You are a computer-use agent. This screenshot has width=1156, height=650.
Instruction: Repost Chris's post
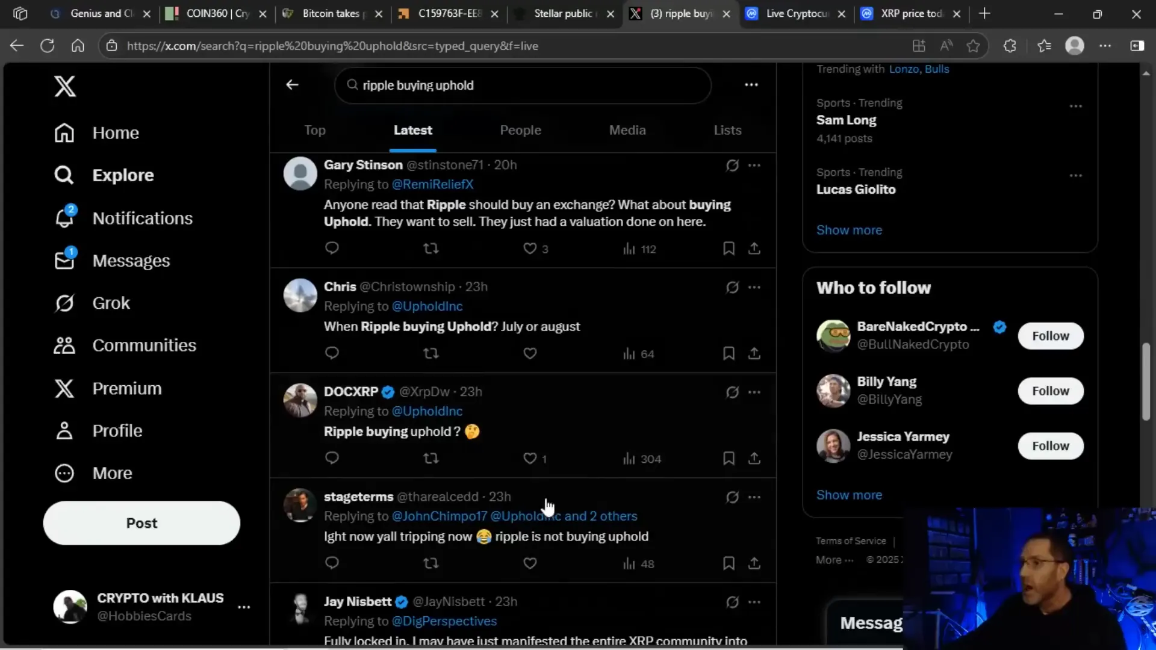431,353
